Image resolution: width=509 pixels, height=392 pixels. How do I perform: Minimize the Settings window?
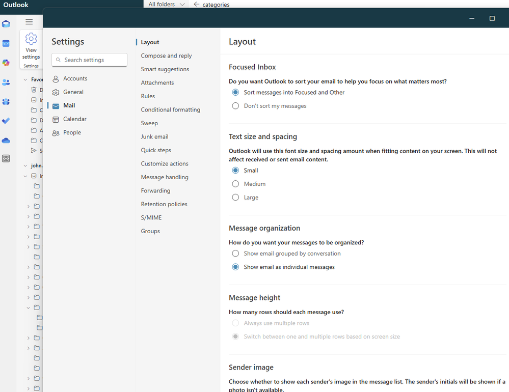(472, 18)
